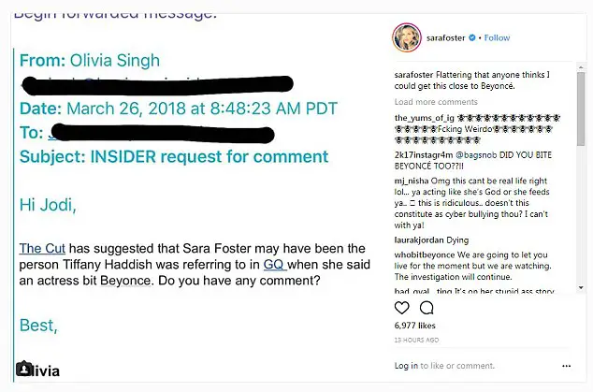The height and width of the screenshot is (392, 593).
Task: Click the Log in link
Action: tap(406, 366)
